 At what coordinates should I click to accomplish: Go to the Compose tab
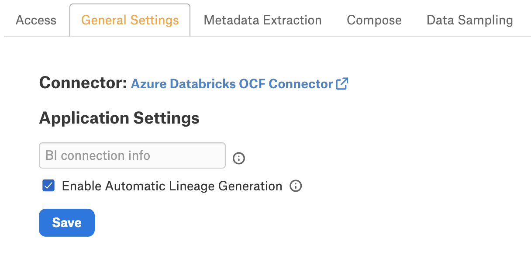374,20
